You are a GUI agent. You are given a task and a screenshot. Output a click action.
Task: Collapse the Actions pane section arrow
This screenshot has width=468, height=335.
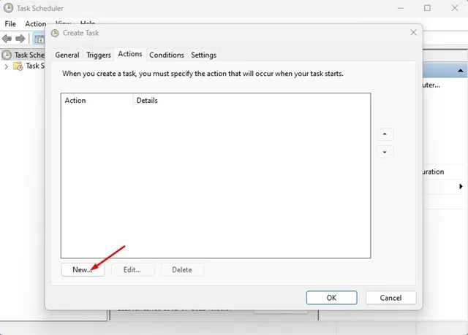coord(461,71)
